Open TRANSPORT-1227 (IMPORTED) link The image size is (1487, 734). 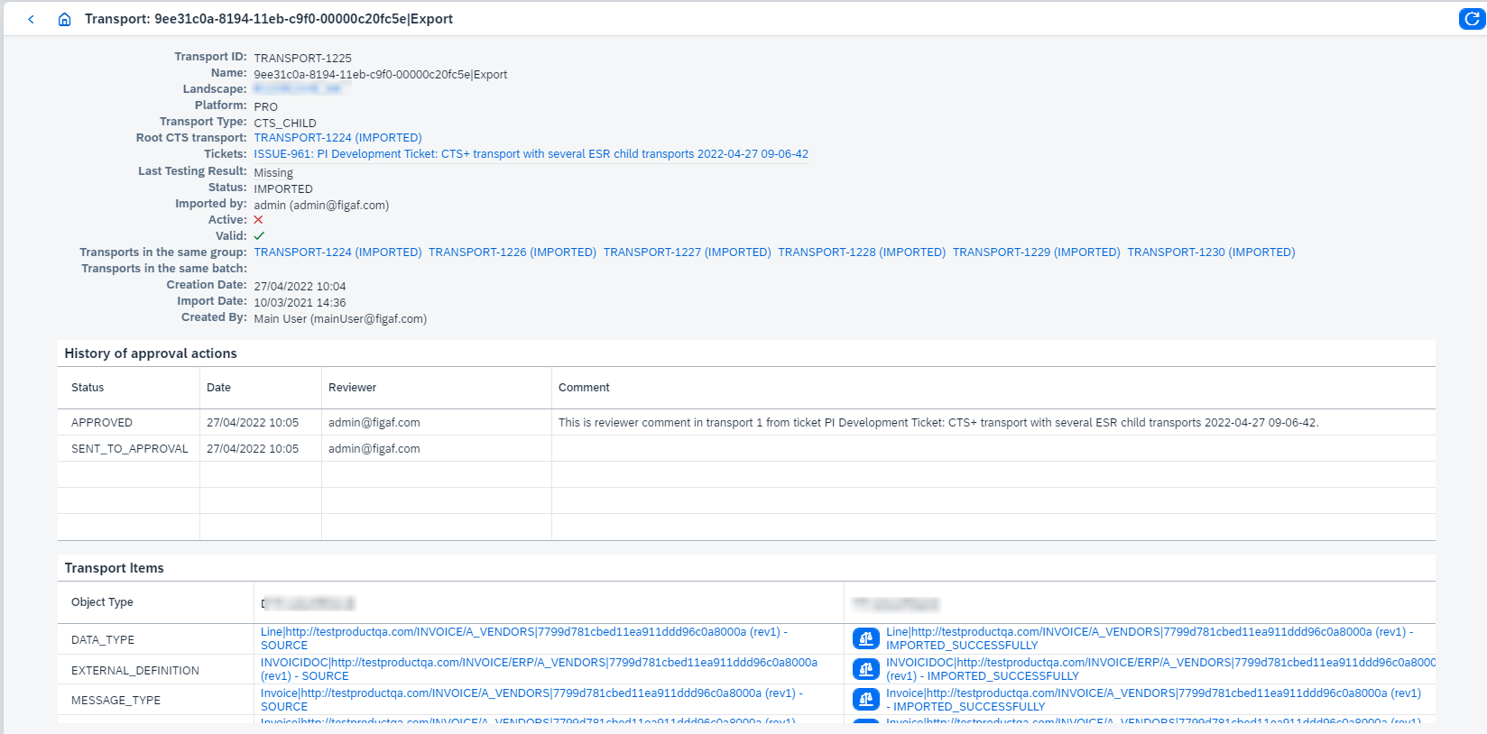(688, 252)
